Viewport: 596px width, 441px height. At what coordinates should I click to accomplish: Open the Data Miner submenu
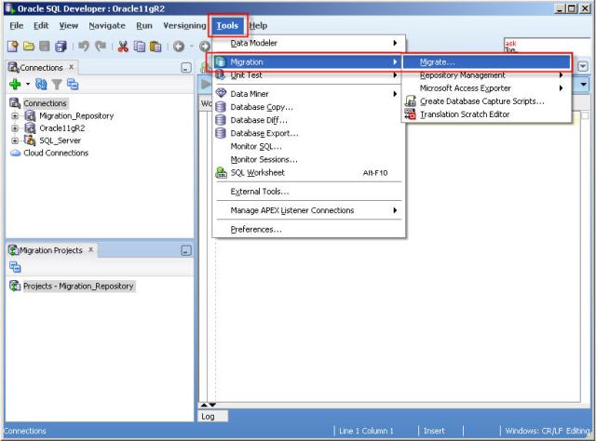[x=308, y=94]
